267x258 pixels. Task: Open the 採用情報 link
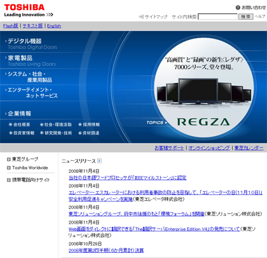(x=91, y=125)
